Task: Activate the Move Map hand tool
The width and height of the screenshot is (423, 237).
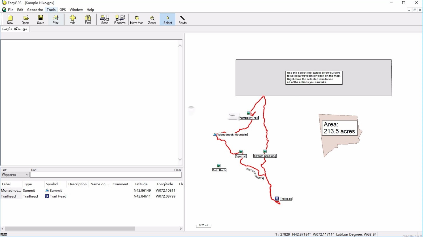Action: [137, 19]
